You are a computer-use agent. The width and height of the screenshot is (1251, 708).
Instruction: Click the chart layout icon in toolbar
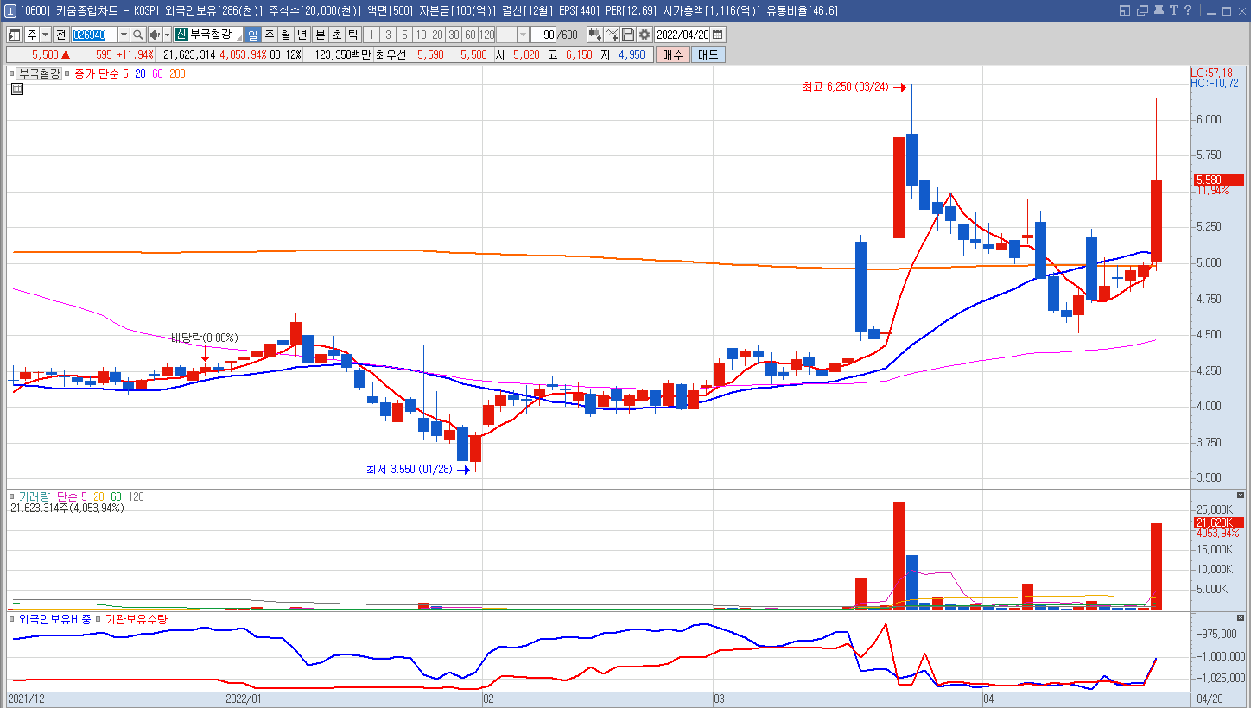(x=15, y=35)
